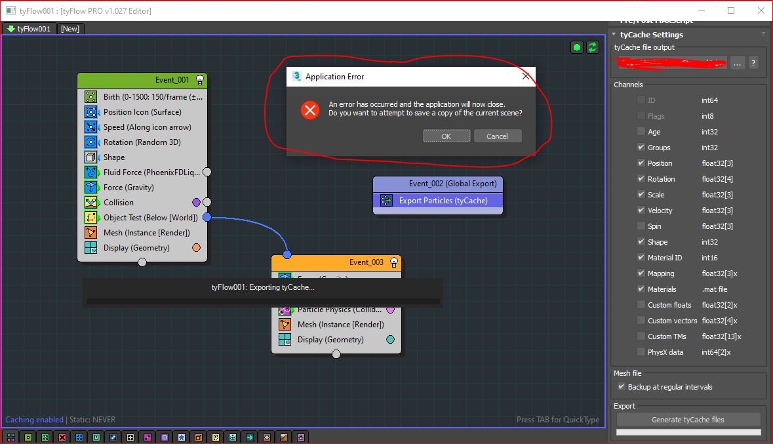
Task: Select the Position Icon operator icon
Action: tap(91, 112)
